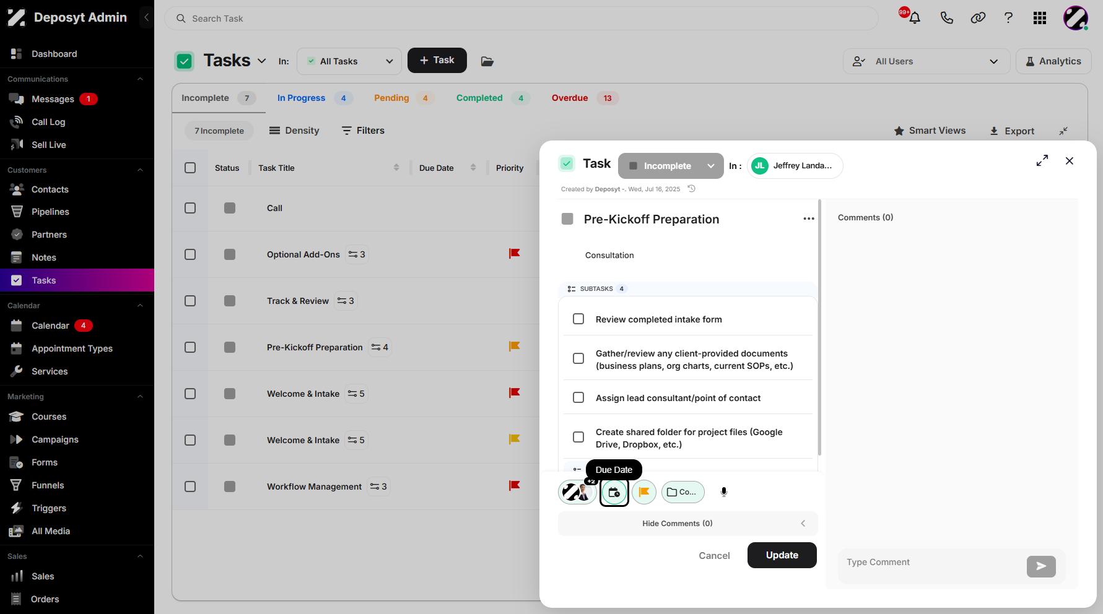This screenshot has height=614, width=1103.
Task: Switch to the Overdue tab
Action: click(x=585, y=98)
